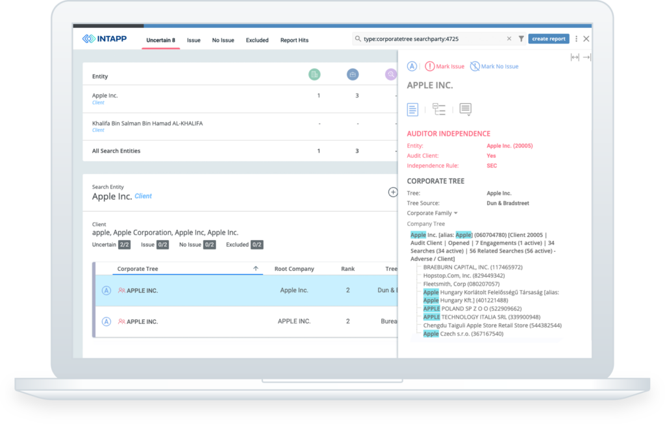The image size is (665, 424).
Task: Click the search query input field
Action: tap(433, 38)
